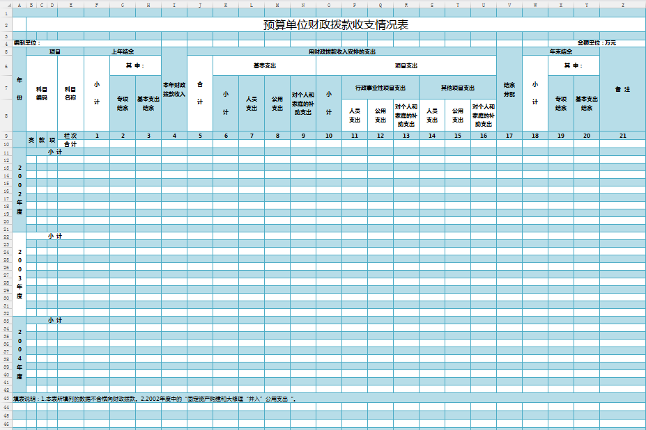Click the 填表说明 footnote cell
The height and width of the screenshot is (430, 646).
(157, 399)
